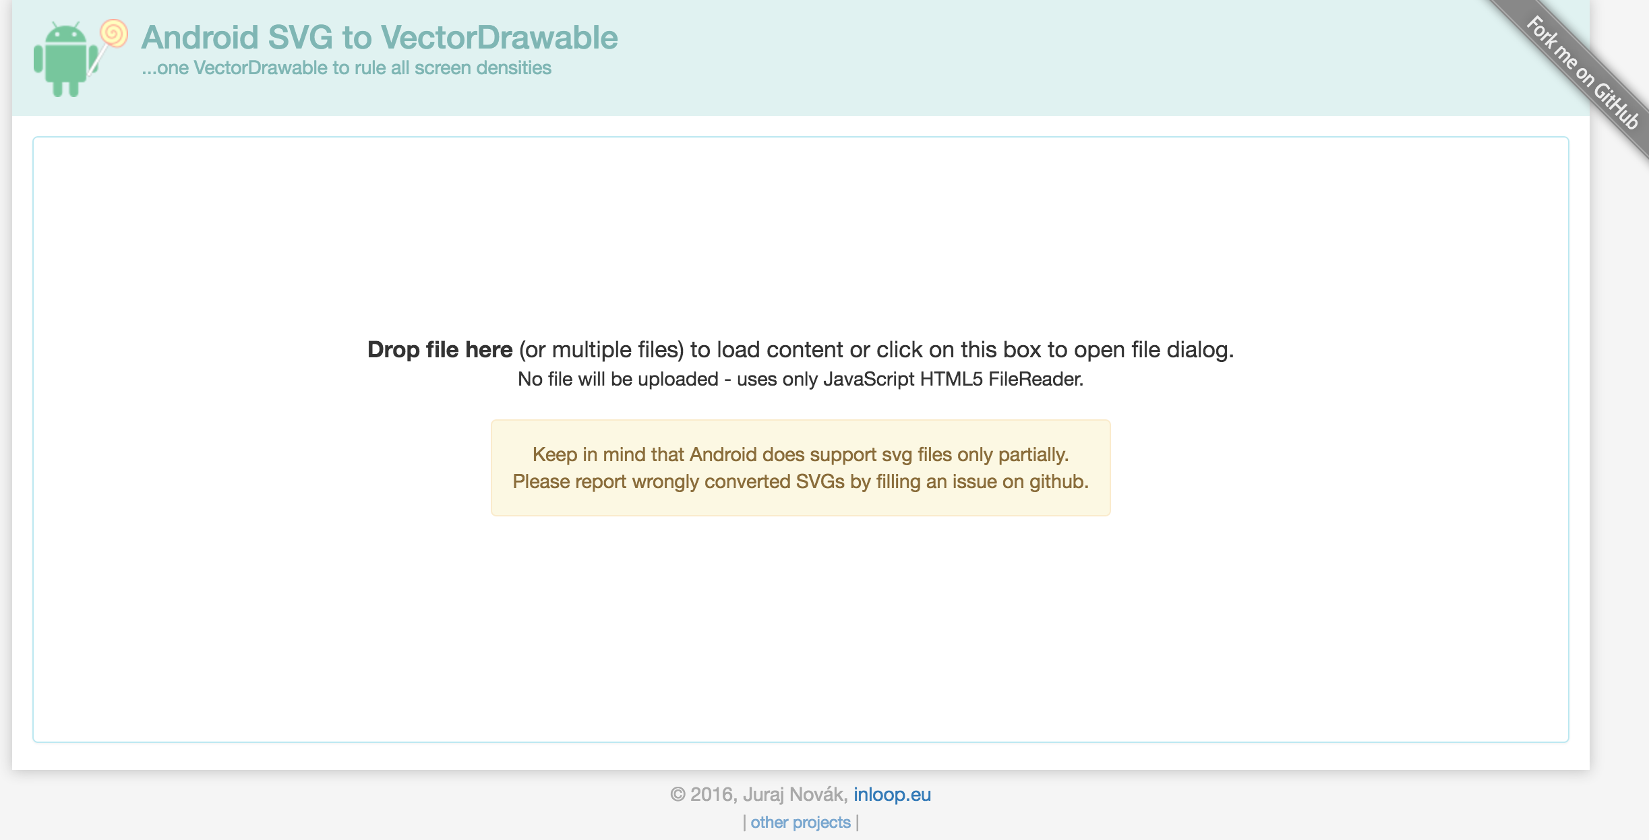
Task: Click the 'Android SVG to VectorDrawable' title
Action: (x=379, y=37)
